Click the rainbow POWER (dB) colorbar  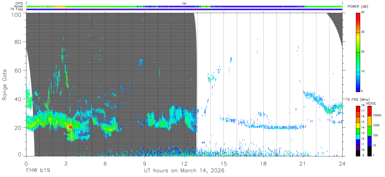point(358,52)
